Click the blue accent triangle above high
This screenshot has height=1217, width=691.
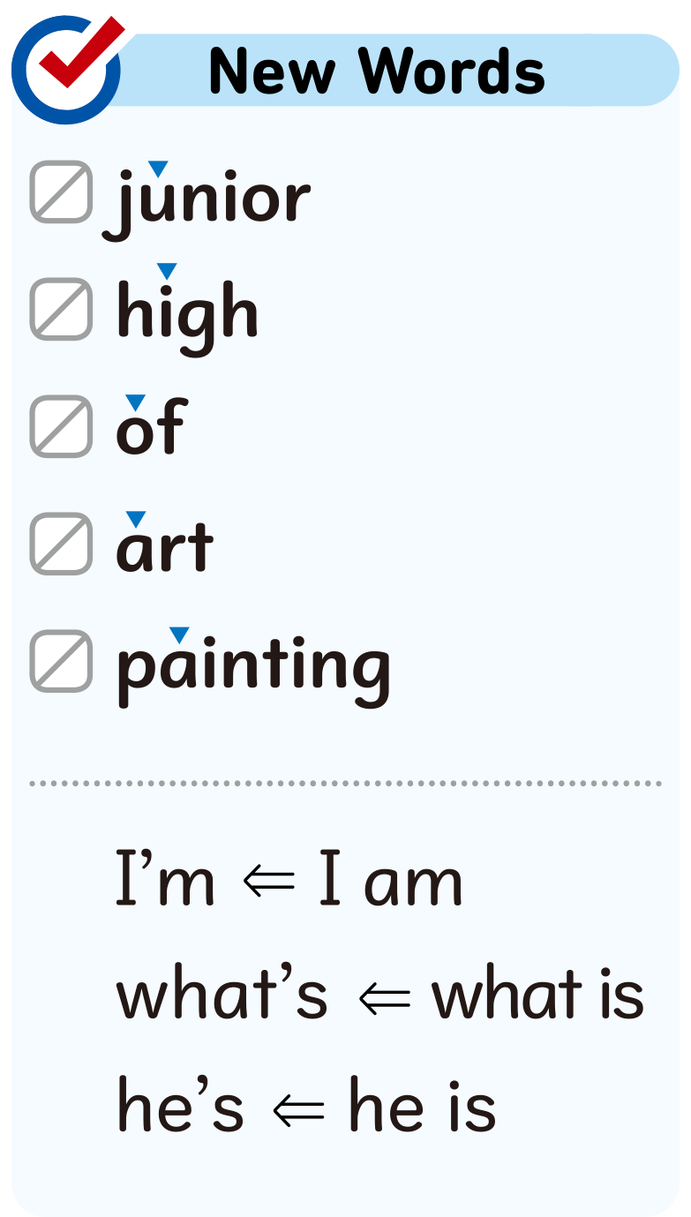166,270
